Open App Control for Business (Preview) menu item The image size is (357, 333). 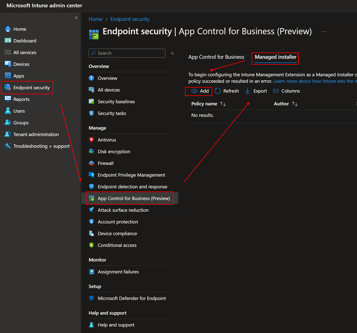coord(130,198)
